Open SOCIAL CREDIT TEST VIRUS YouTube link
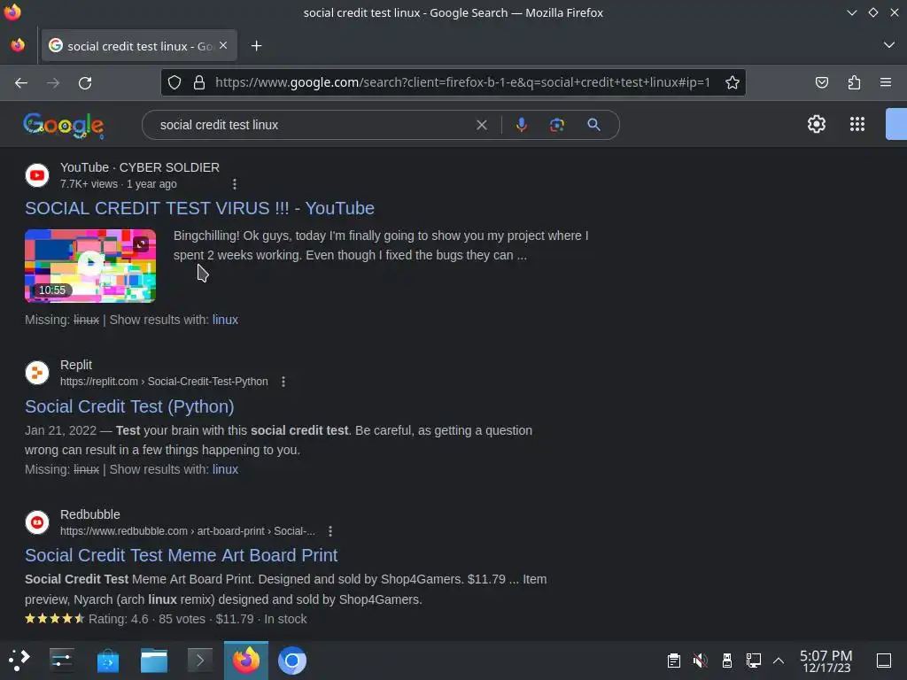The height and width of the screenshot is (680, 907). pos(199,208)
